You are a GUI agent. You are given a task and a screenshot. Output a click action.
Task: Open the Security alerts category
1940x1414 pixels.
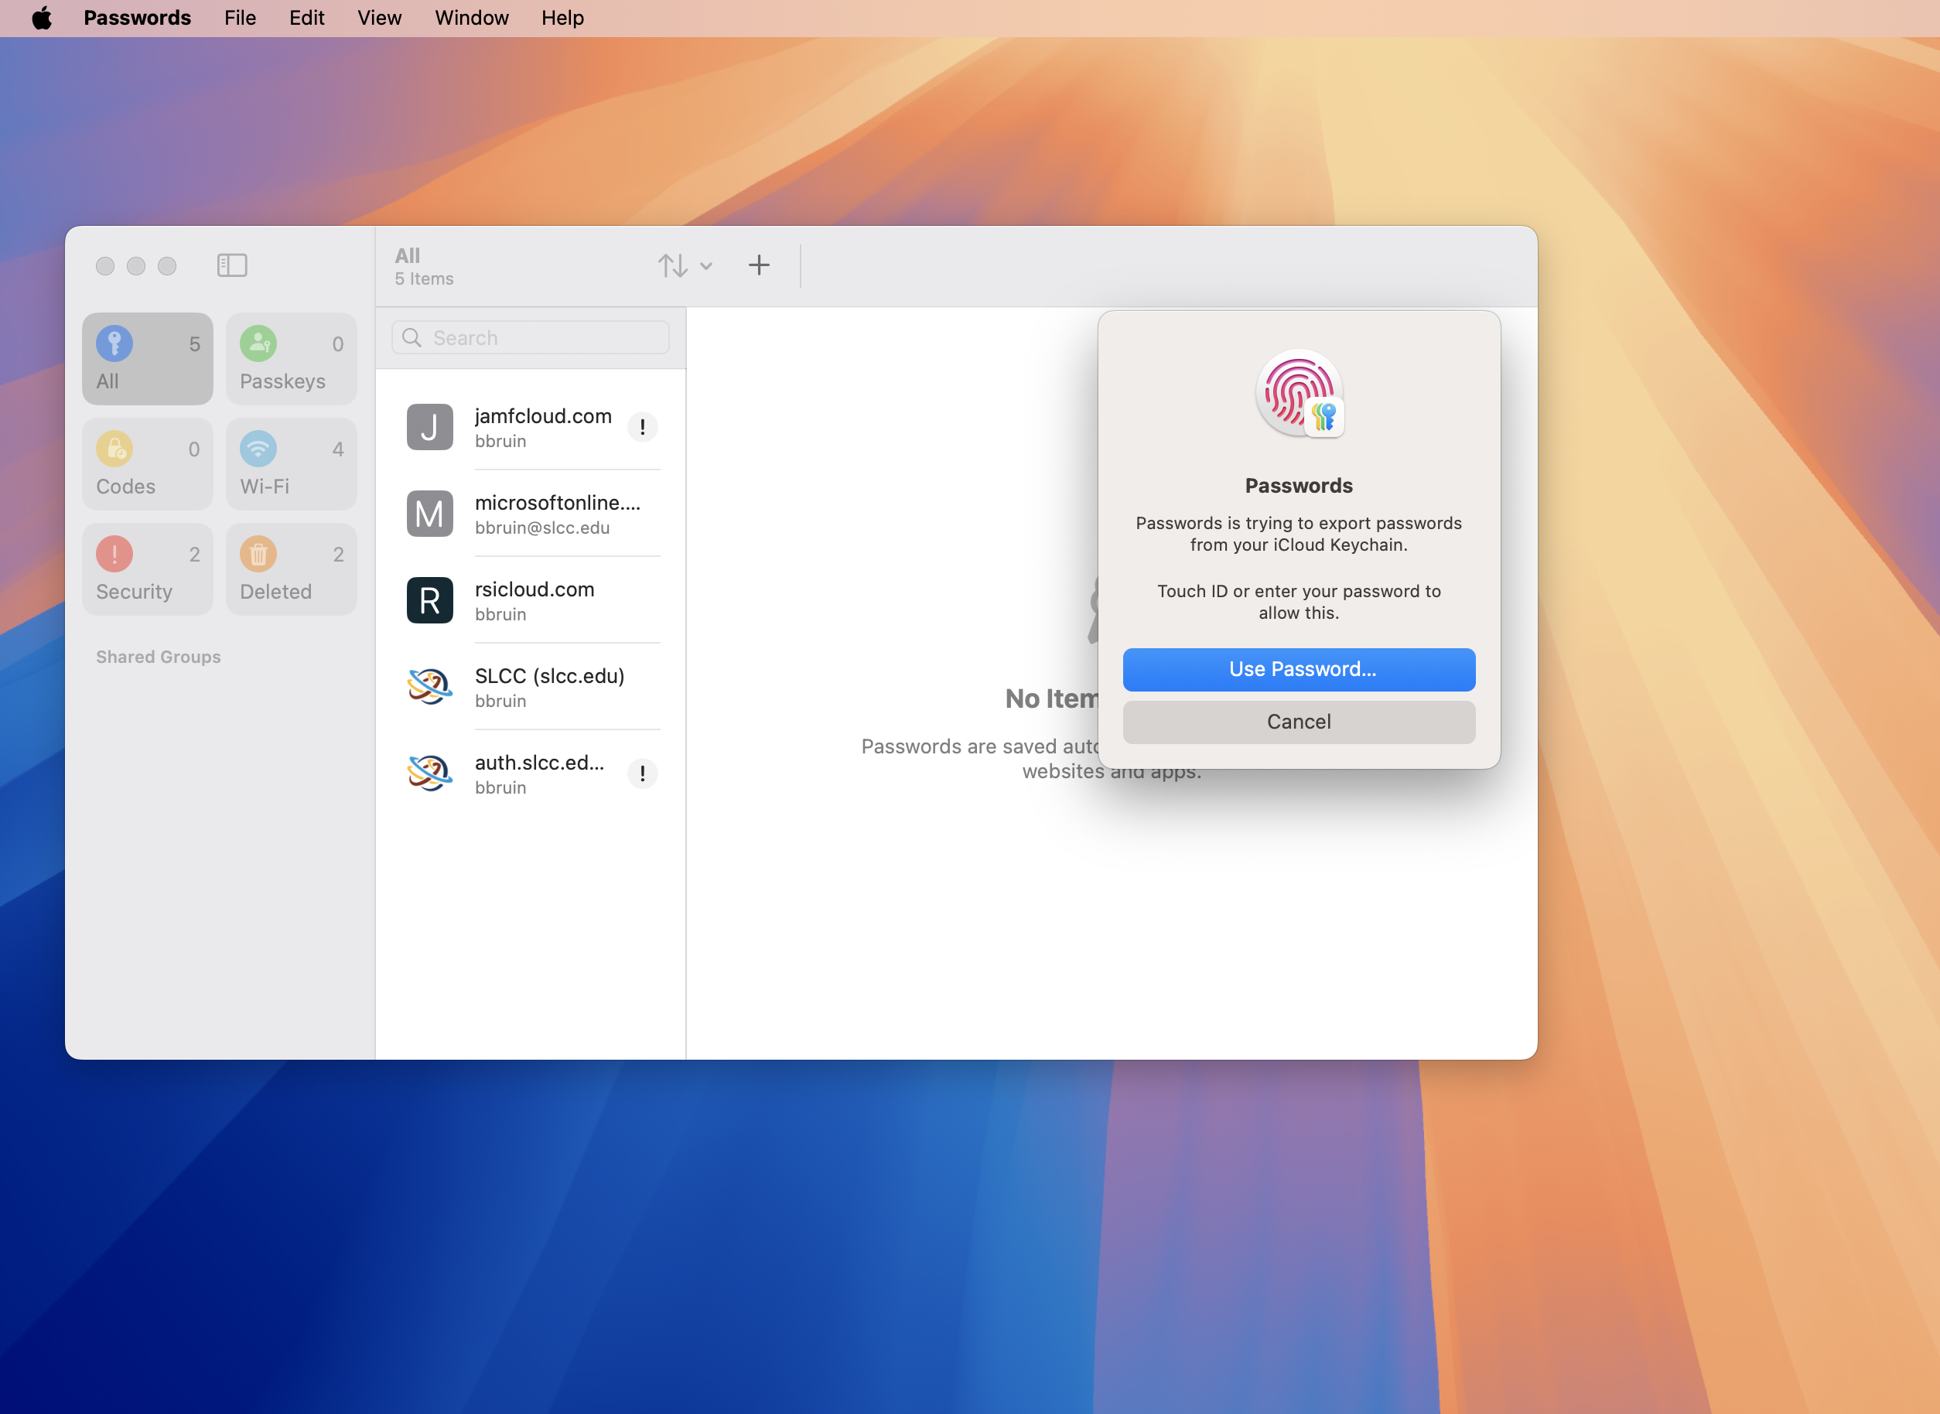pyautogui.click(x=147, y=570)
